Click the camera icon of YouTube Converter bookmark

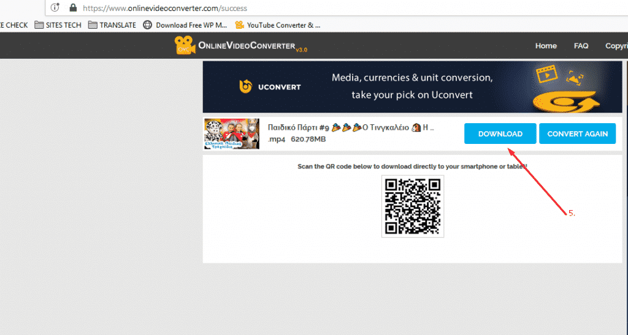[240, 24]
